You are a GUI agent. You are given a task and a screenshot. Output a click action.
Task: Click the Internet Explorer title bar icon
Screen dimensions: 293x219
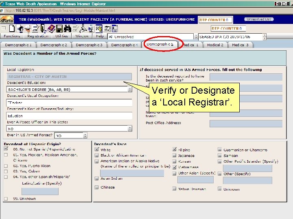coord(2,4)
